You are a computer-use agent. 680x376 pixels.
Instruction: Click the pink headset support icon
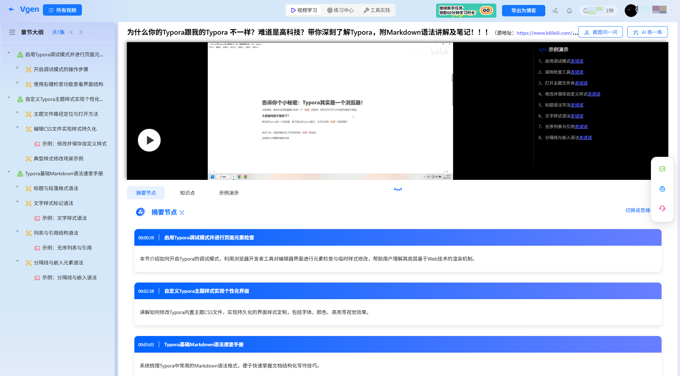point(662,208)
